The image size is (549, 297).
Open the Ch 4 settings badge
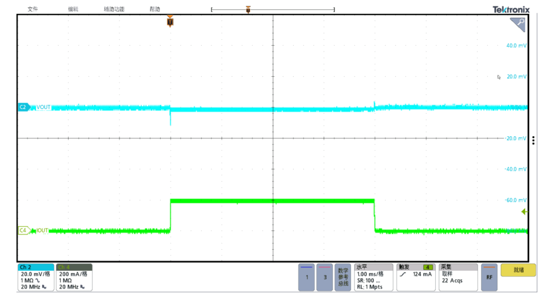74,277
